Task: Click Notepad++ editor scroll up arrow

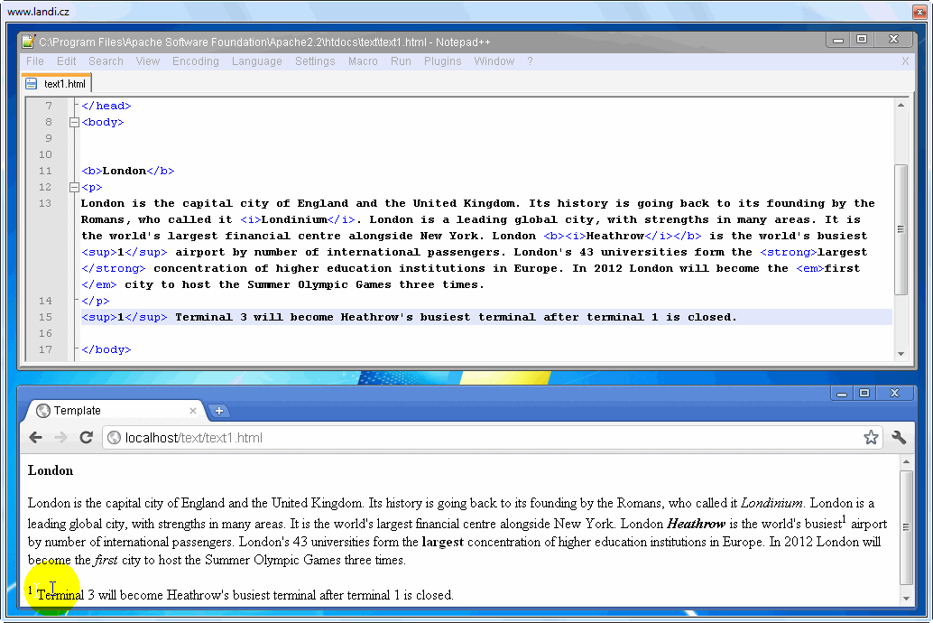Action: 901,106
